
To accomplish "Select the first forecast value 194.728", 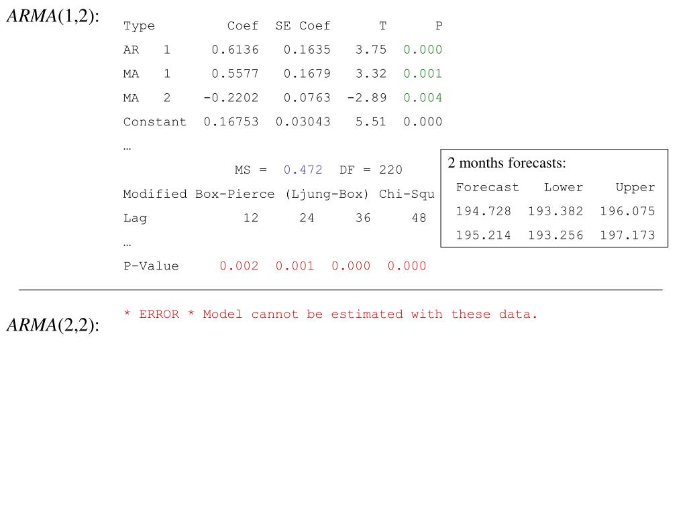I will tap(483, 211).
